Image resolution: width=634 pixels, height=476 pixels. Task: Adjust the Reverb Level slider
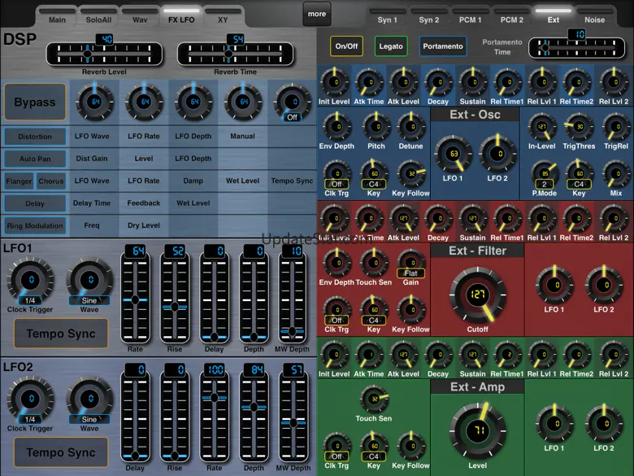tap(104, 54)
